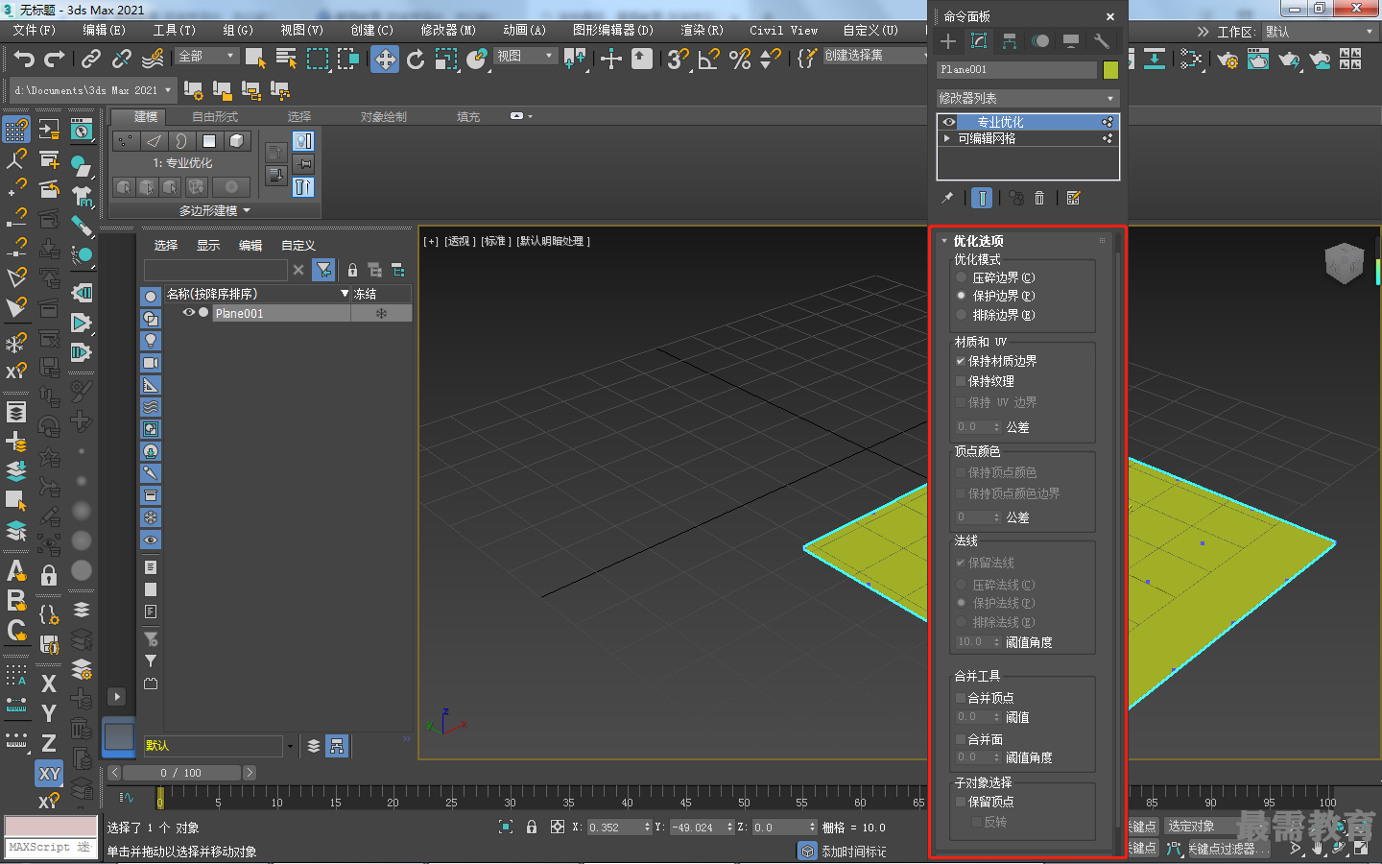Click Remove Modifier trash icon

[x=1039, y=198]
